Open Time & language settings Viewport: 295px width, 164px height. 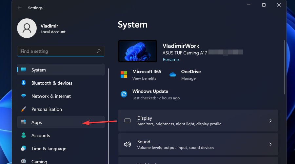coord(61,149)
